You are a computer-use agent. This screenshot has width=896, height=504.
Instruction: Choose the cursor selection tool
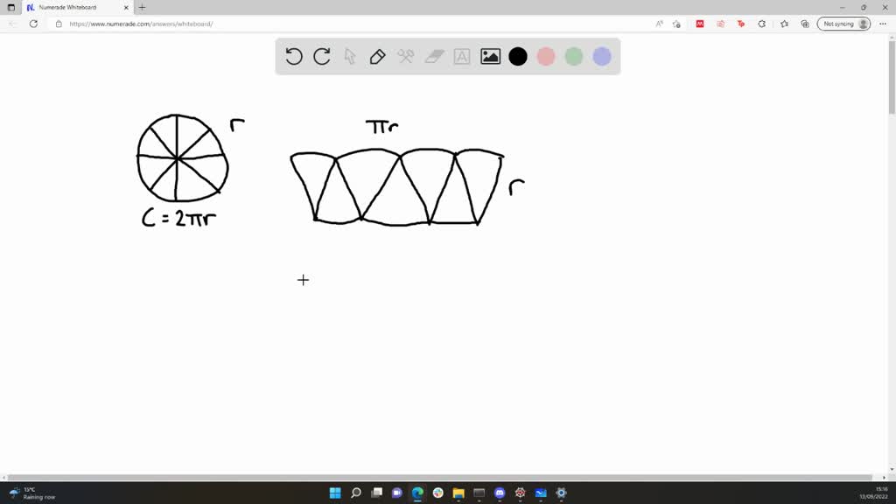click(x=349, y=56)
